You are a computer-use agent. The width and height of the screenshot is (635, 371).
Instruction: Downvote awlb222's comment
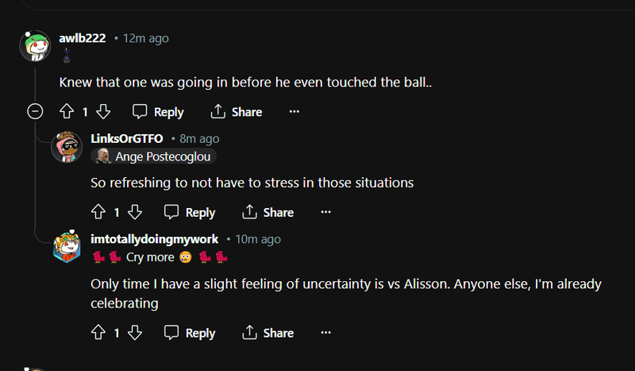click(103, 112)
